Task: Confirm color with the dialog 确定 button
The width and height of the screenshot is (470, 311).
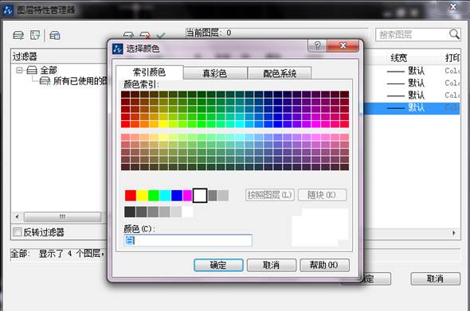Action: pyautogui.click(x=218, y=265)
